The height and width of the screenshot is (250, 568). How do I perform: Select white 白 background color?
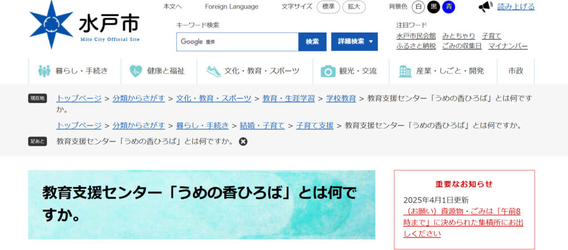[x=418, y=7]
